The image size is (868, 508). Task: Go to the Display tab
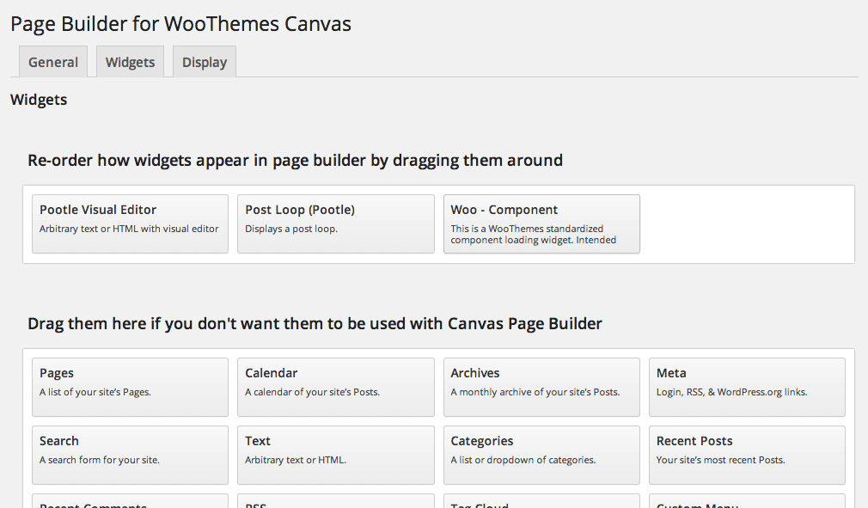205,62
